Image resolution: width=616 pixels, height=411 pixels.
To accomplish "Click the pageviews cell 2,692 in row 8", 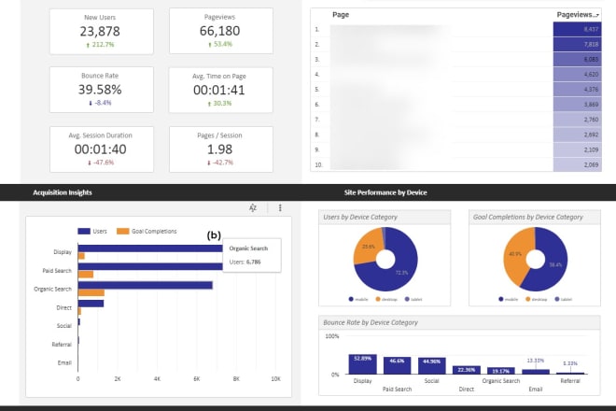I will pyautogui.click(x=577, y=135).
